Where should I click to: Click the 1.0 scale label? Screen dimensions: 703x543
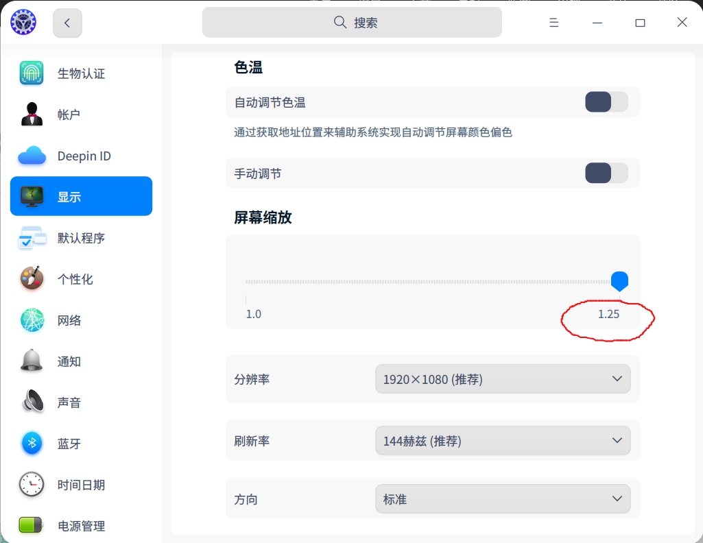253,314
